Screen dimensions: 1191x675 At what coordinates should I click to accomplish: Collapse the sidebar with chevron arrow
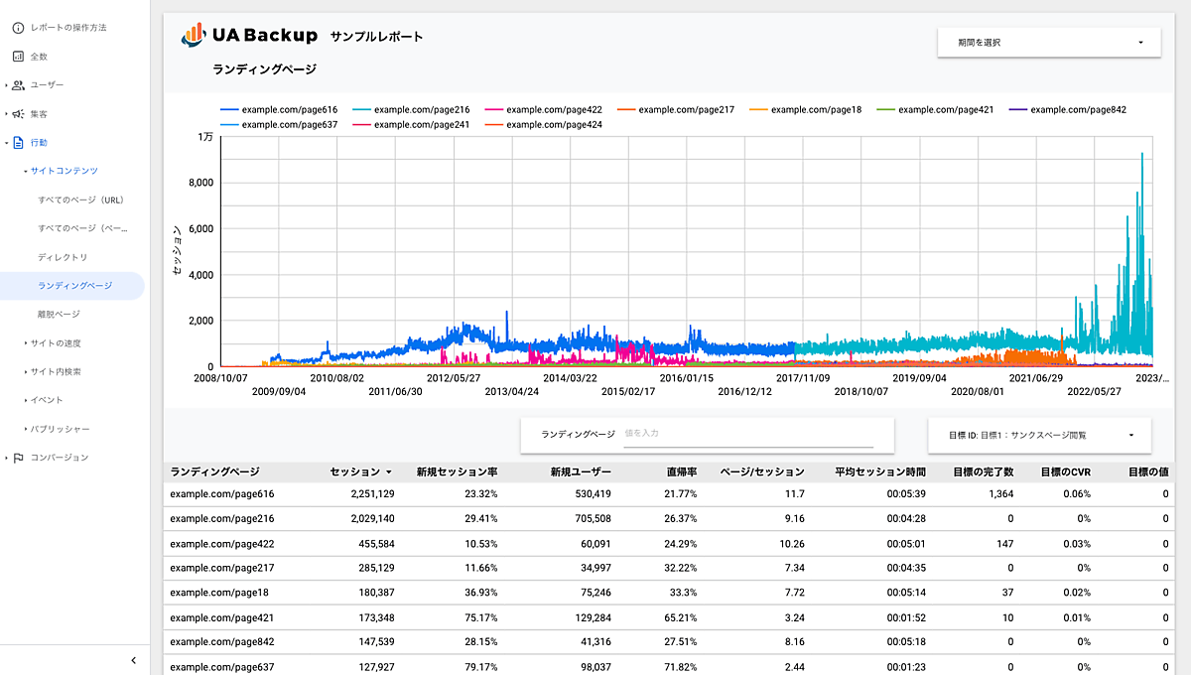(x=134, y=660)
